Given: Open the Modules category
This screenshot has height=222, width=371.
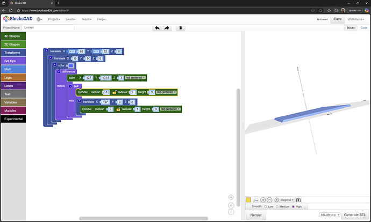Looking at the screenshot, I should point(13,110).
